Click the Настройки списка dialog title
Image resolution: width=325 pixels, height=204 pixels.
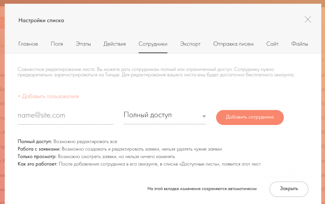(x=41, y=20)
